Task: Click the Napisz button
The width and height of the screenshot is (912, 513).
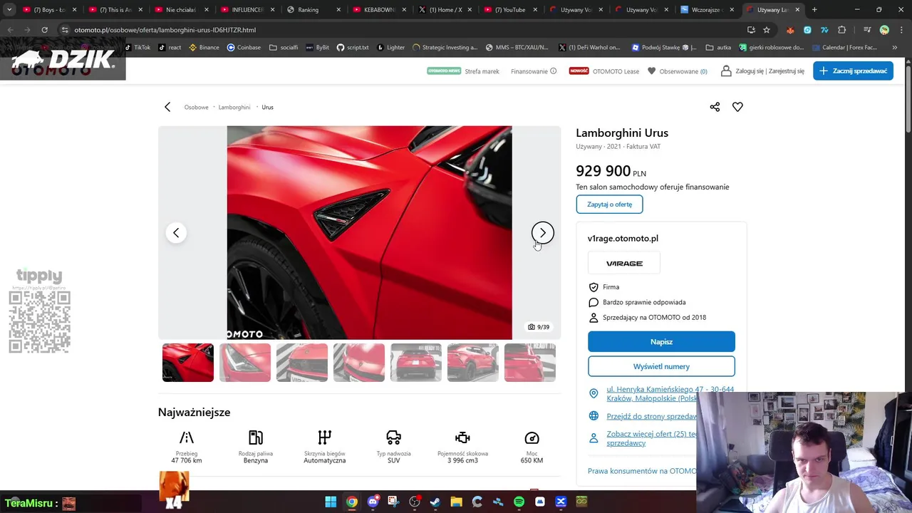Action: tap(661, 341)
